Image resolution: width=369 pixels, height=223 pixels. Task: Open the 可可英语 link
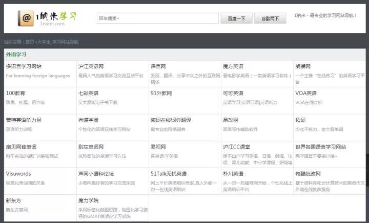click(x=233, y=93)
